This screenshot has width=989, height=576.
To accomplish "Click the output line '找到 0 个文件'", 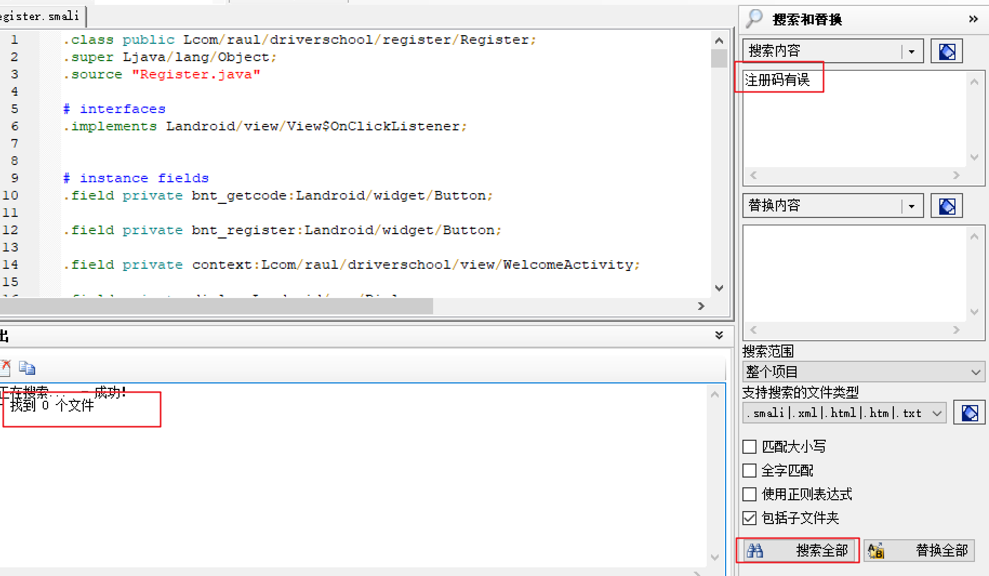I will coord(52,406).
